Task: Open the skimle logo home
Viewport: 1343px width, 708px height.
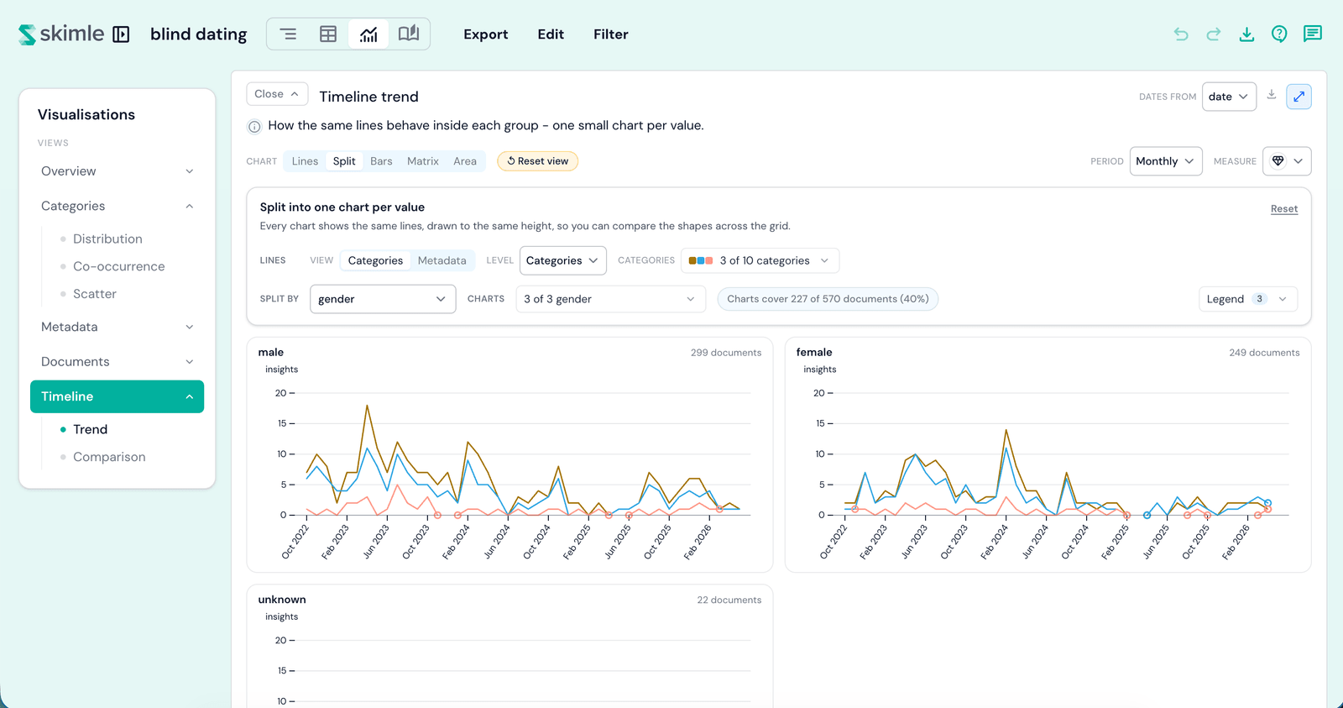Action: tap(61, 34)
